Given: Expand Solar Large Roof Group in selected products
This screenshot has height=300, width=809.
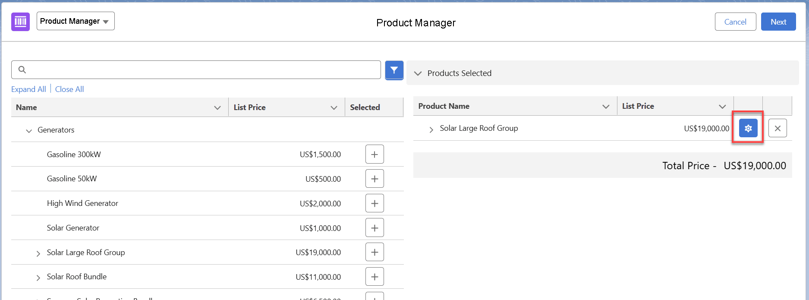Looking at the screenshot, I should click(x=431, y=129).
